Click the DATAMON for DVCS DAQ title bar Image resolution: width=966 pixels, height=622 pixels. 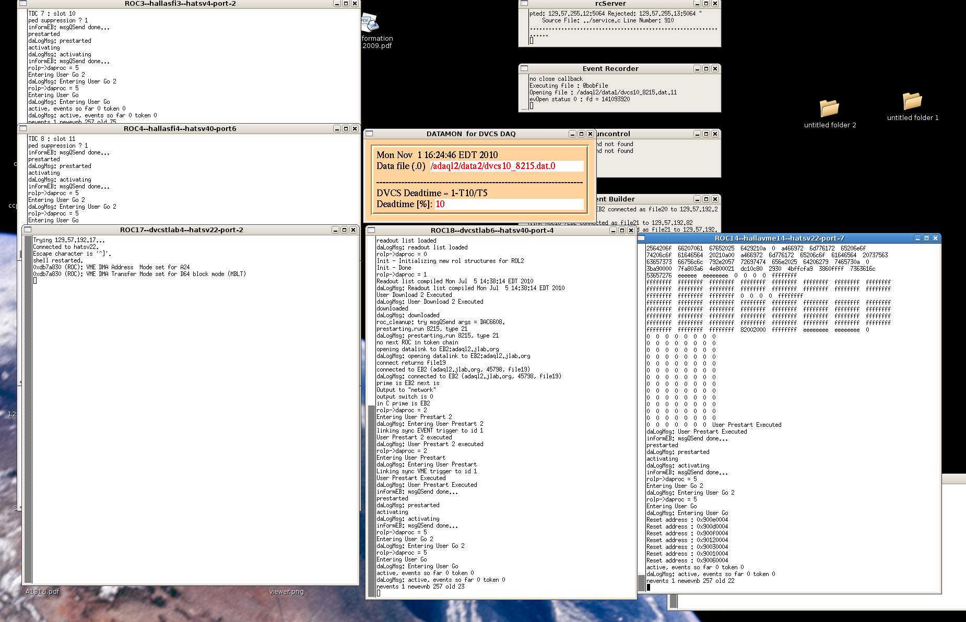click(470, 134)
